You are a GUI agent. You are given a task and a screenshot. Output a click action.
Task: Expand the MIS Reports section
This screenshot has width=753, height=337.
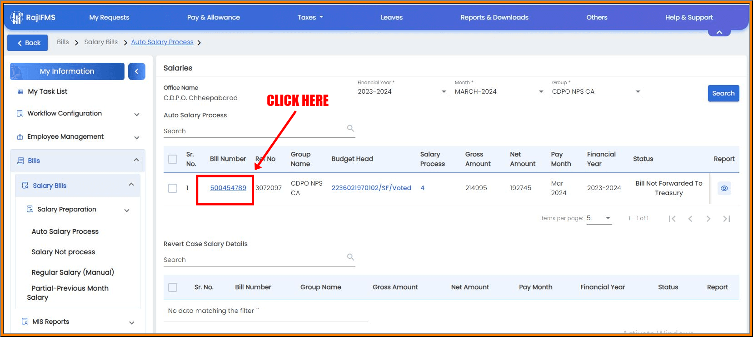132,323
